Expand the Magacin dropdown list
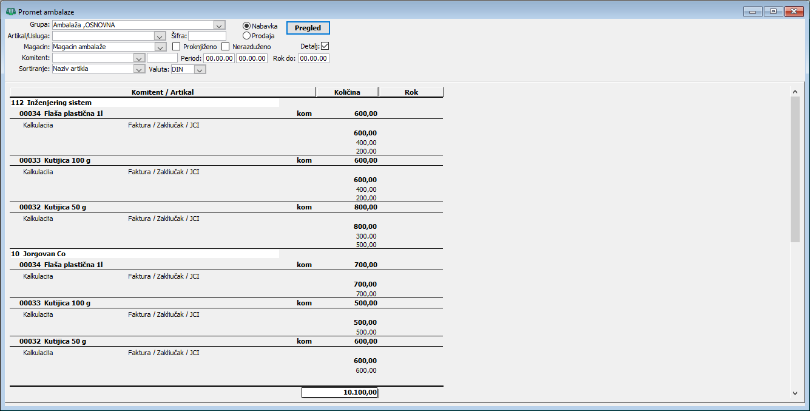The height and width of the screenshot is (411, 810). point(160,47)
